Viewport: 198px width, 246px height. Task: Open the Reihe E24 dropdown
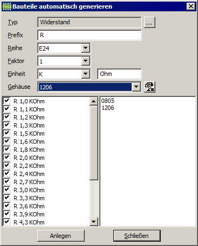click(x=86, y=48)
